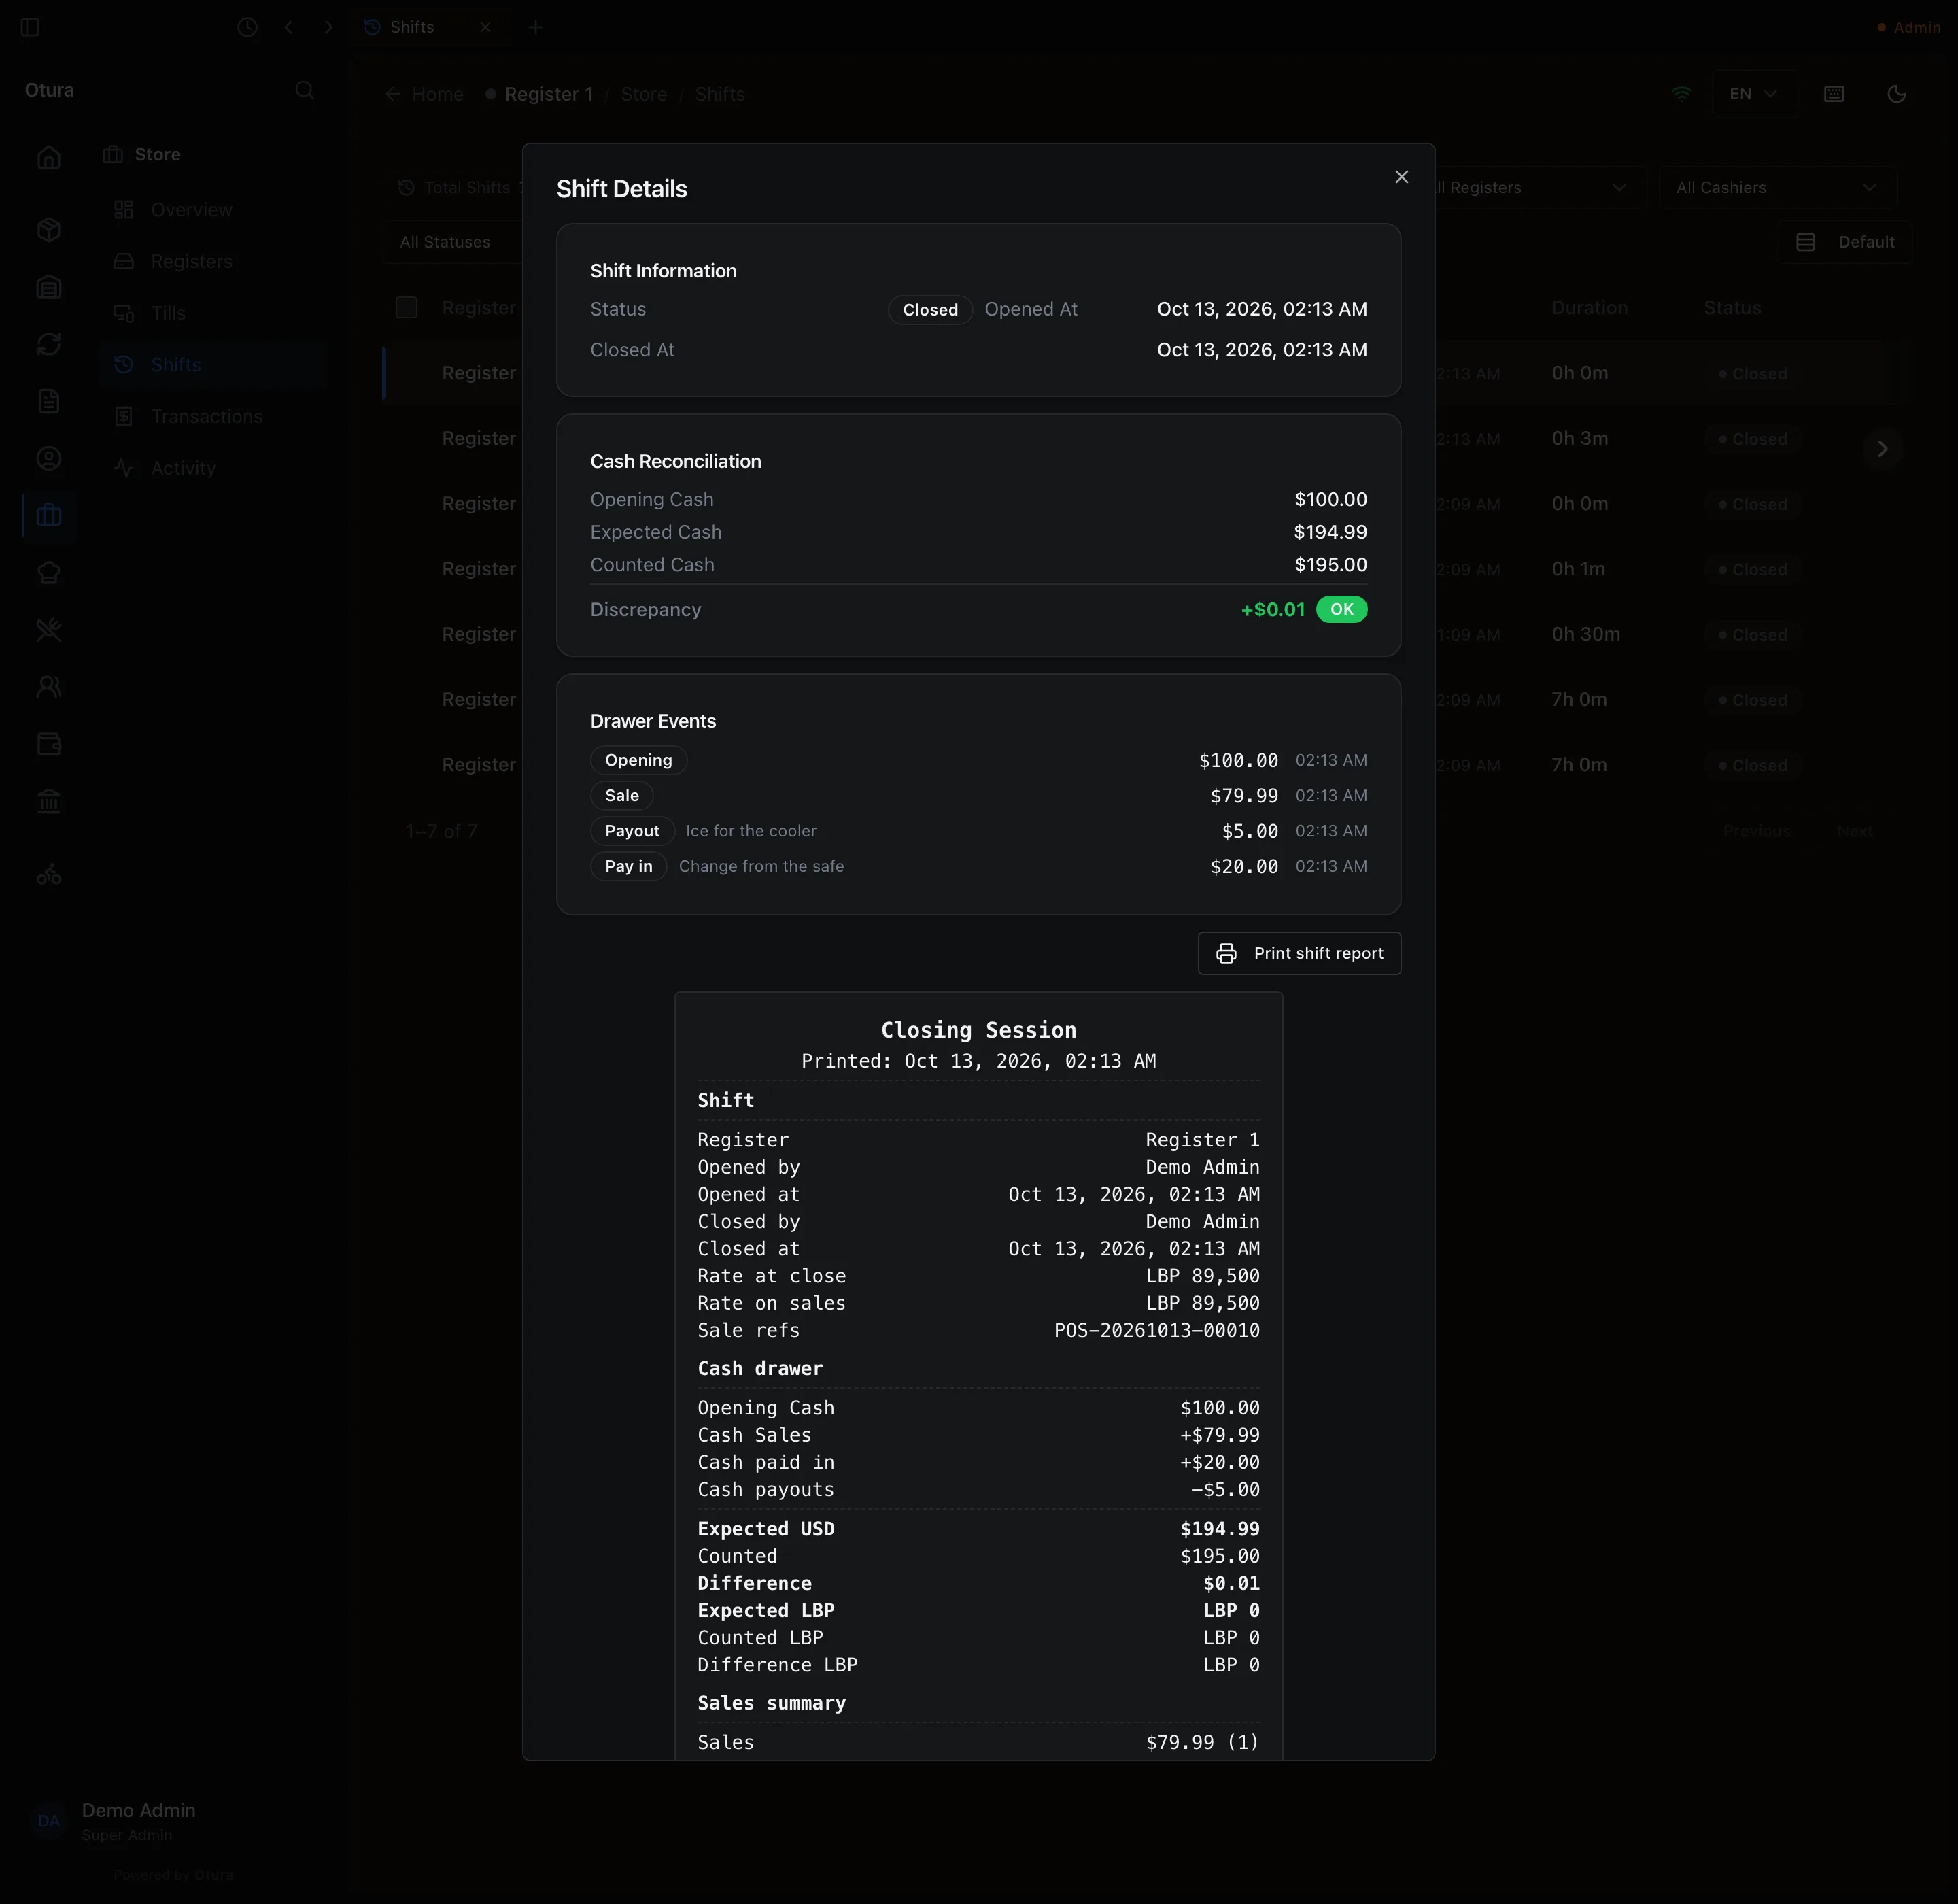Click the Duration column header

click(1589, 308)
